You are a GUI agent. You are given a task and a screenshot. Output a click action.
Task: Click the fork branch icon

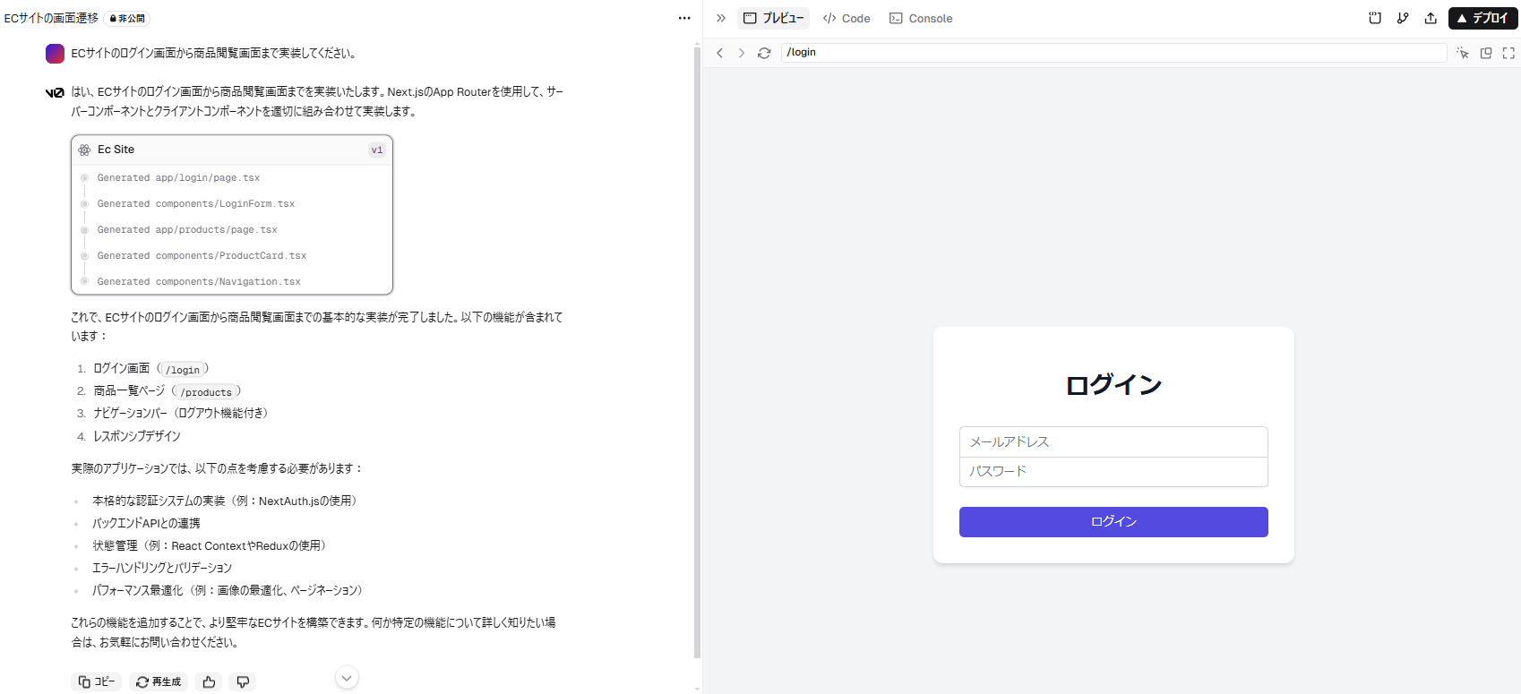(1403, 18)
